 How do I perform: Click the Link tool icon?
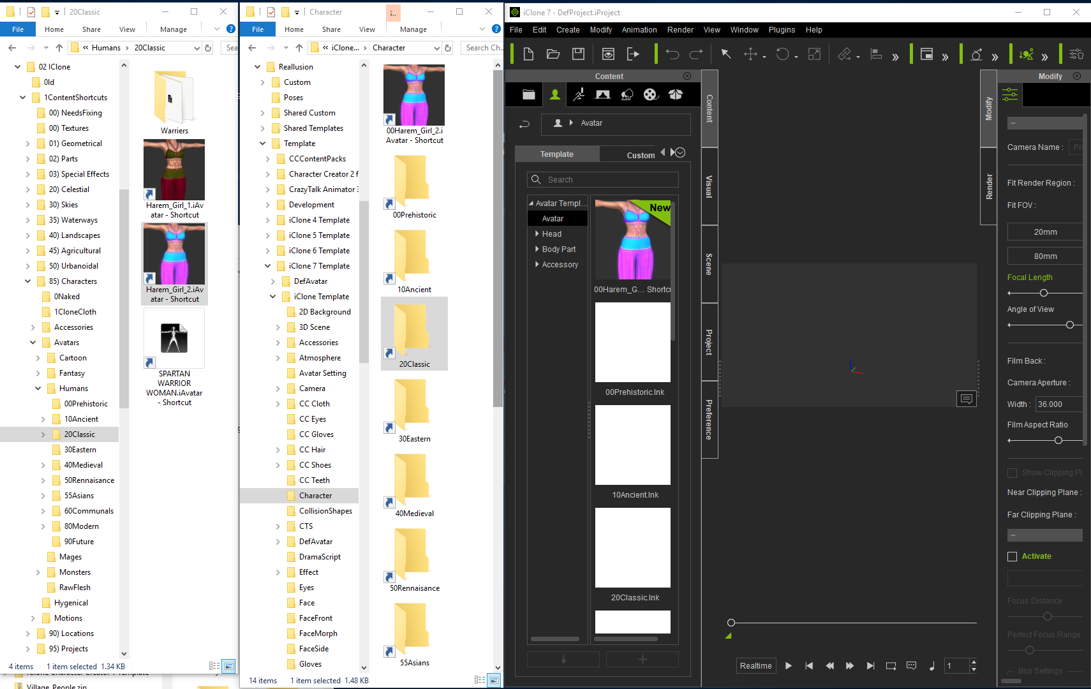(x=844, y=54)
